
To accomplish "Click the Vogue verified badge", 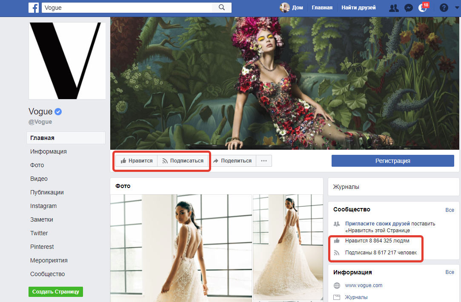I will click(59, 112).
